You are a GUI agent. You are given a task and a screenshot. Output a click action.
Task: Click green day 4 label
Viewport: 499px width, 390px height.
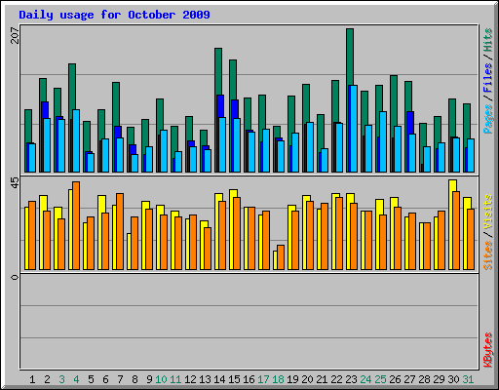coord(76,379)
